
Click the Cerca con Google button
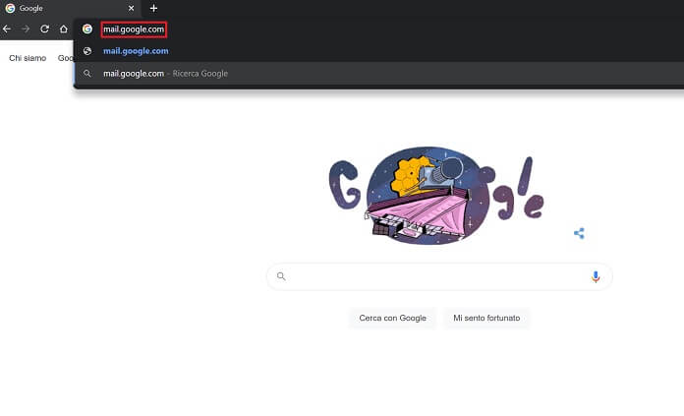tap(392, 318)
